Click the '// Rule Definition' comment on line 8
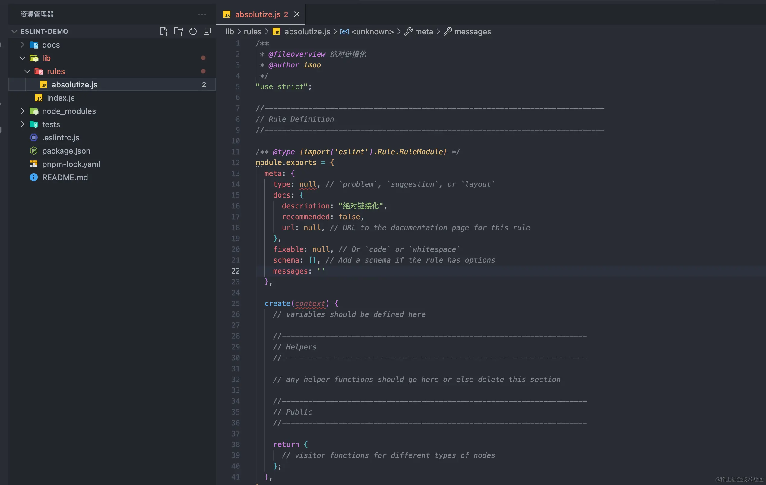 (x=295, y=119)
